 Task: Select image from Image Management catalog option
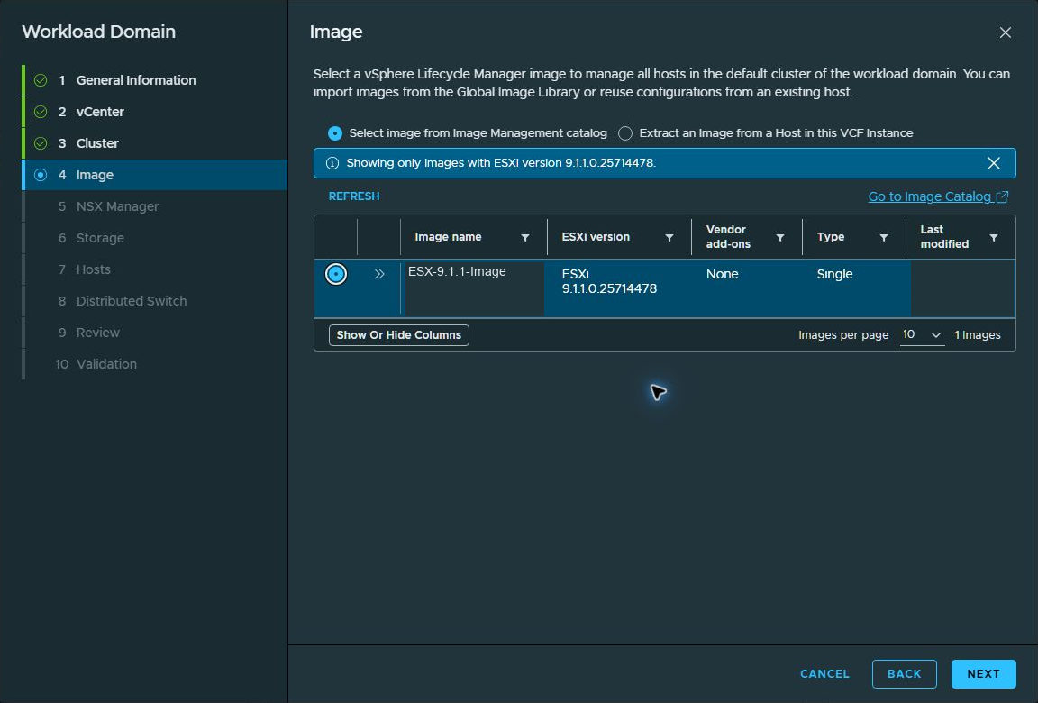(x=335, y=133)
